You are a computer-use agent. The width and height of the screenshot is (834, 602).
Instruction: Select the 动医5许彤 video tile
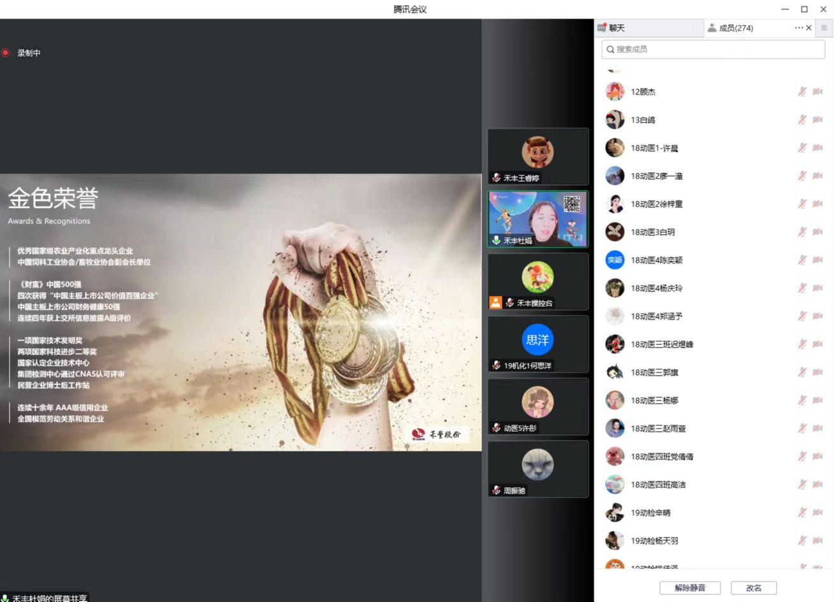(x=538, y=407)
